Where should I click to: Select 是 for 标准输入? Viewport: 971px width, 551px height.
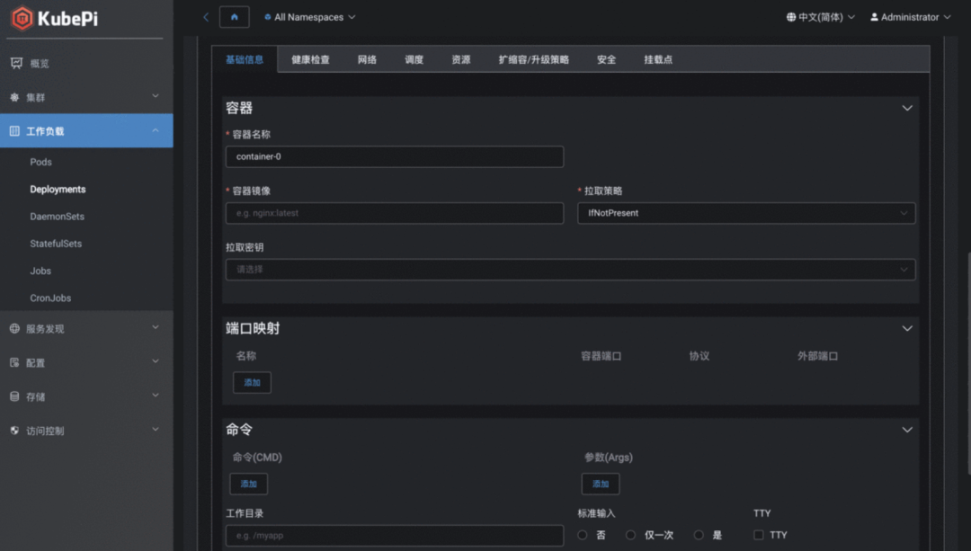coord(699,535)
